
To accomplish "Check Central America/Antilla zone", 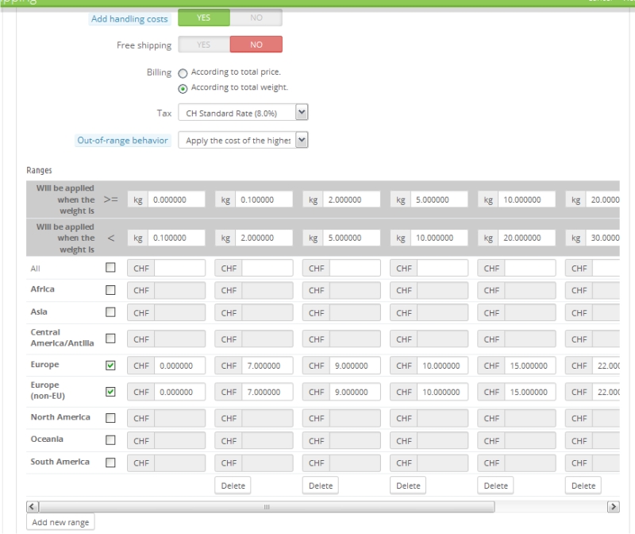I will point(110,339).
